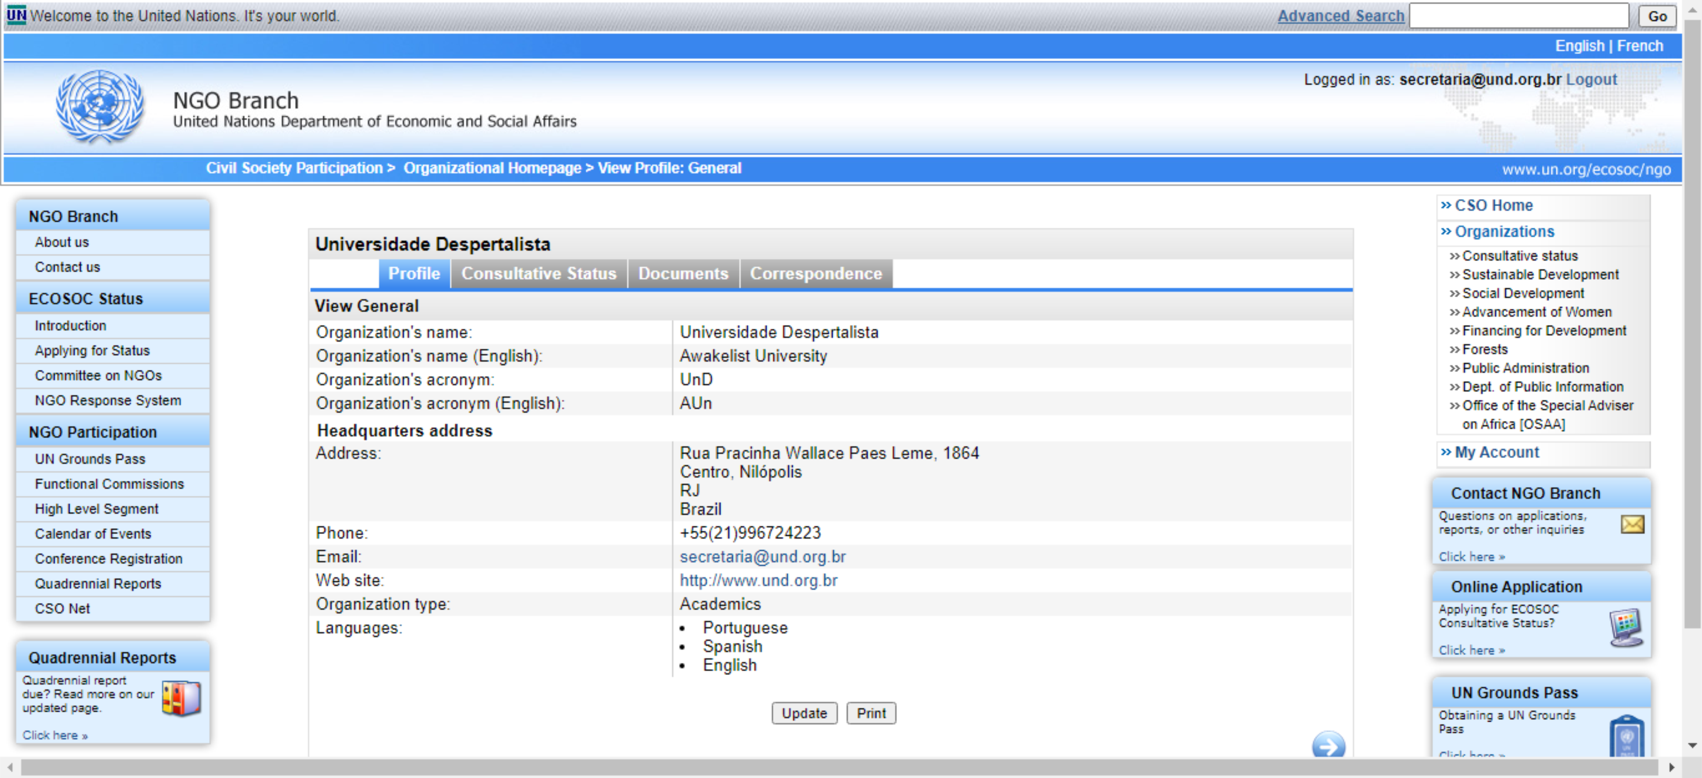Click the horizontal scrollbar thumb
Screen dimensions: 1702x778
click(x=839, y=768)
